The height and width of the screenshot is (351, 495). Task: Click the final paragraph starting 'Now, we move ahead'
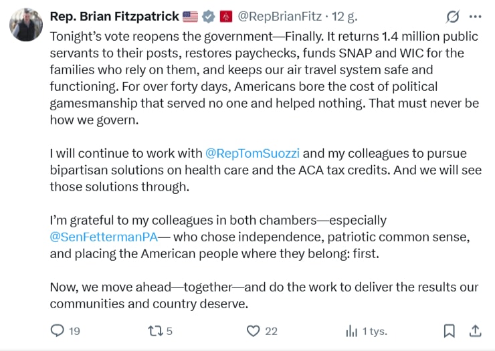[261, 295]
